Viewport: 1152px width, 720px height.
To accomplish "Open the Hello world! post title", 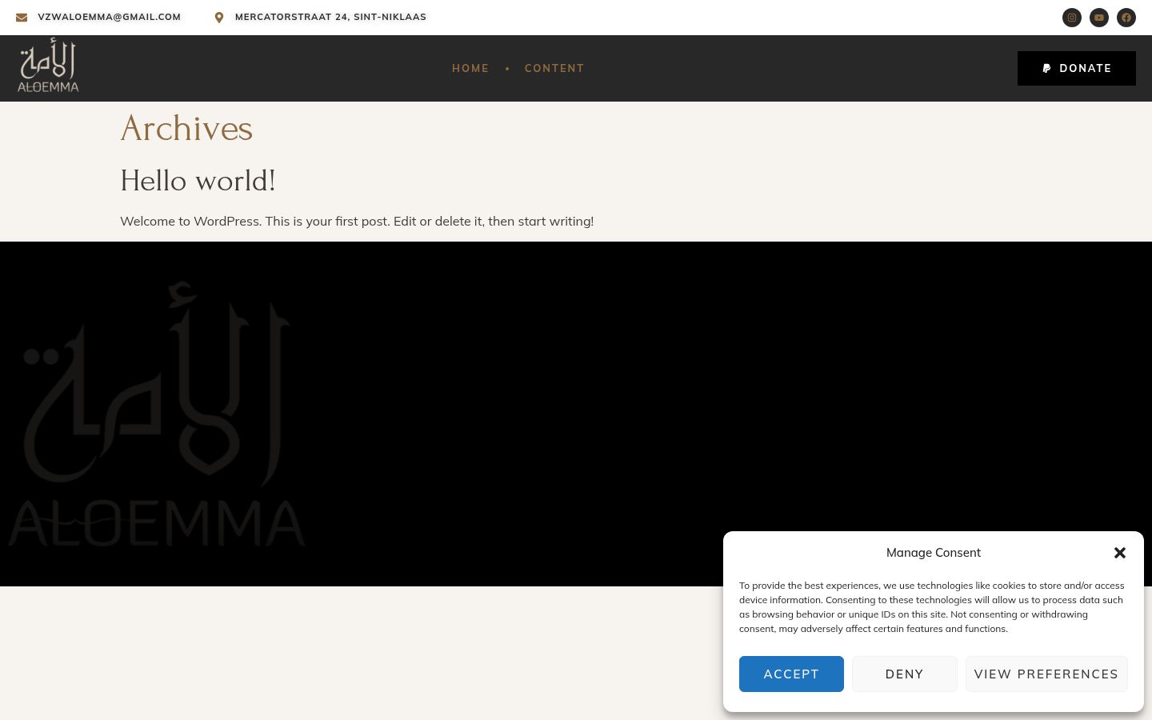I will (x=198, y=181).
